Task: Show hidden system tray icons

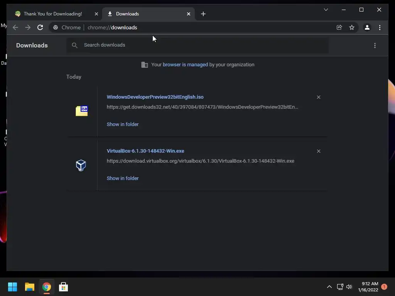Action: click(x=329, y=287)
